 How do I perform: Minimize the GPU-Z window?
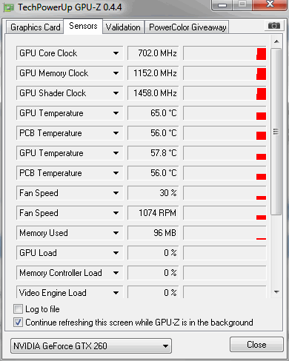coord(222,5)
